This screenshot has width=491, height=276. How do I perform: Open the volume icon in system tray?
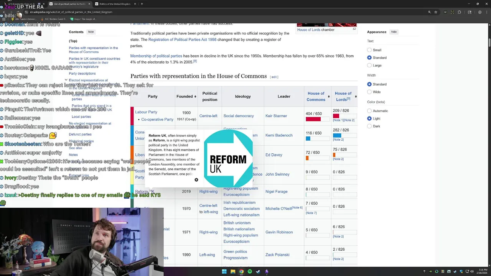pos(471,271)
